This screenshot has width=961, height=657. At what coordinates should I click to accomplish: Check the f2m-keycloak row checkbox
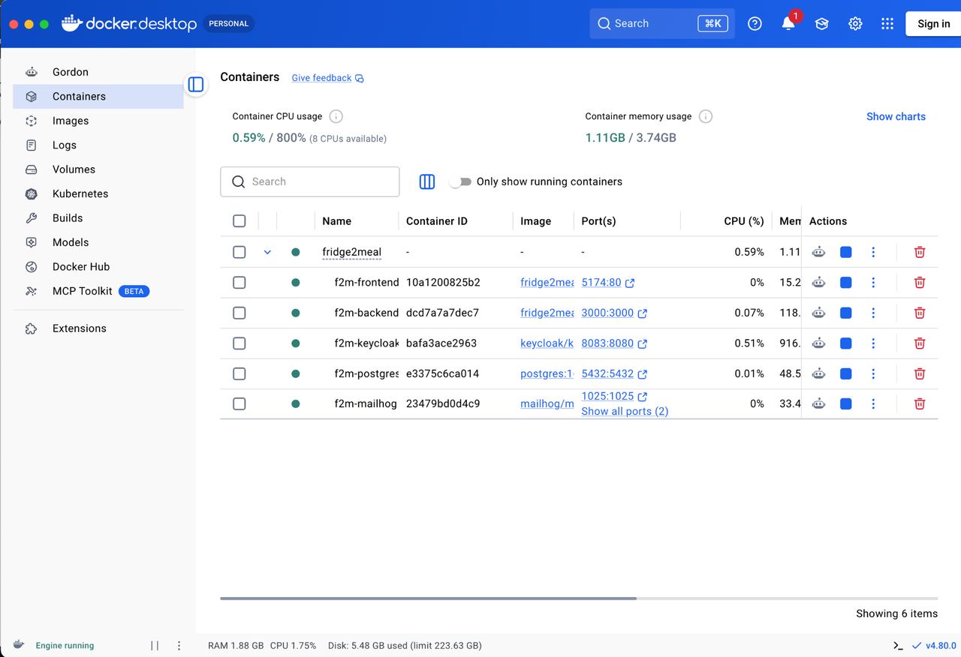(x=239, y=343)
